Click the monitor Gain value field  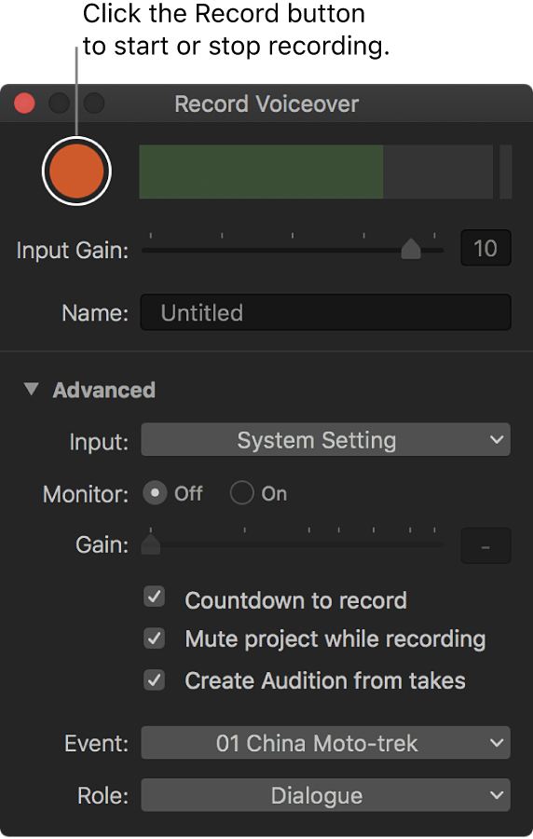tap(485, 546)
